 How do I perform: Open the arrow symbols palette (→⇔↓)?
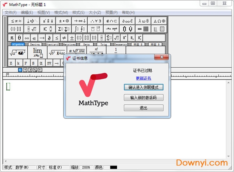[x=80, y=21]
